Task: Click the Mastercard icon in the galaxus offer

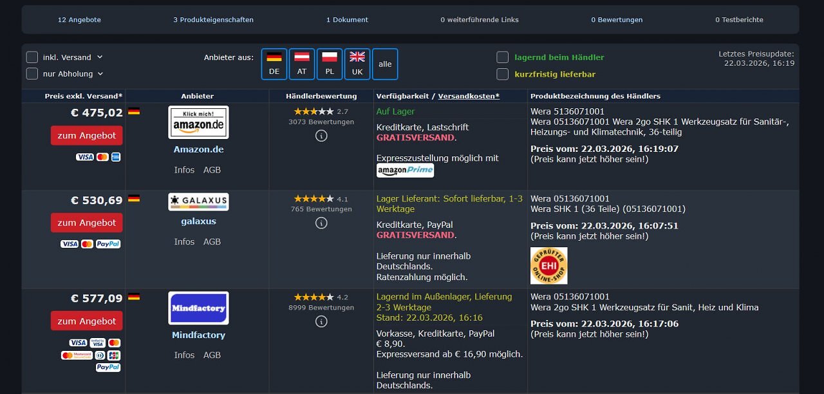Action: coord(87,244)
